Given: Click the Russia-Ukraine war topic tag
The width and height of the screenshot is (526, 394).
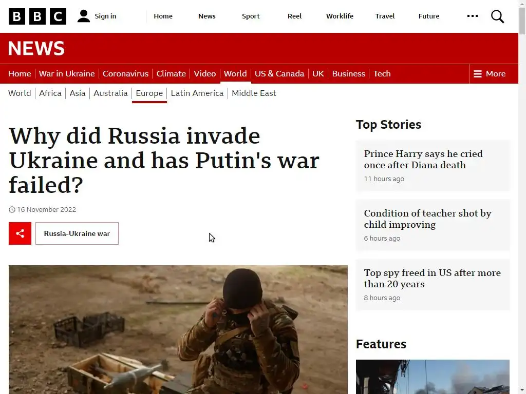Looking at the screenshot, I should 77,233.
